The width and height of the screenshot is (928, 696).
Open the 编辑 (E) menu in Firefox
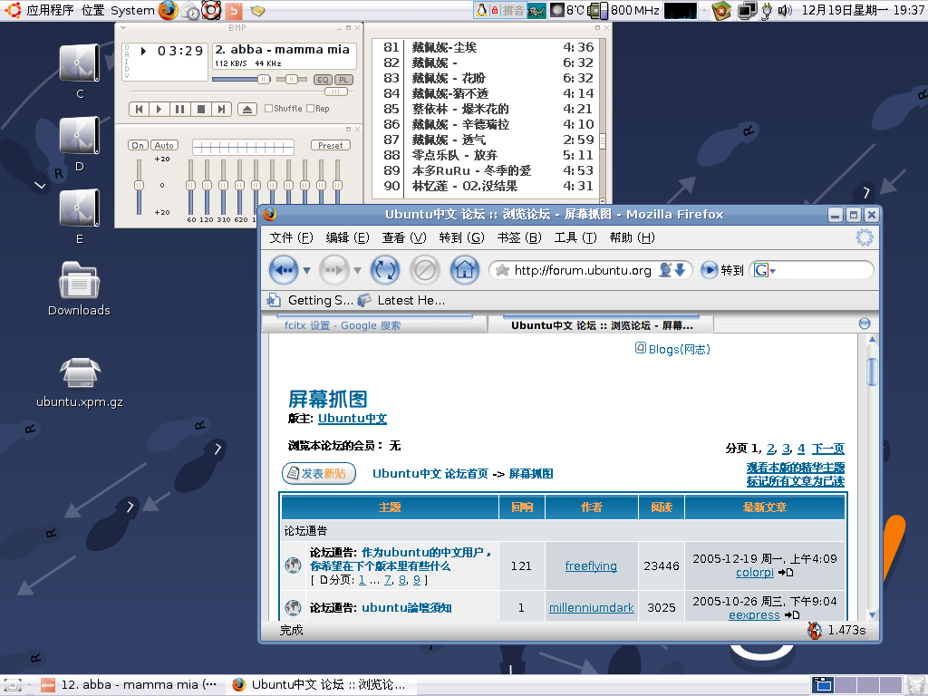pyautogui.click(x=347, y=238)
